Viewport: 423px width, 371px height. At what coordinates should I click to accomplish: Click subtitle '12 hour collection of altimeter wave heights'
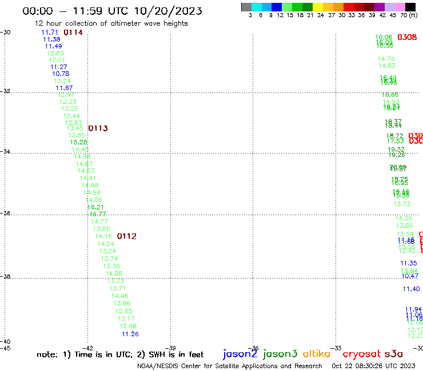coord(111,24)
